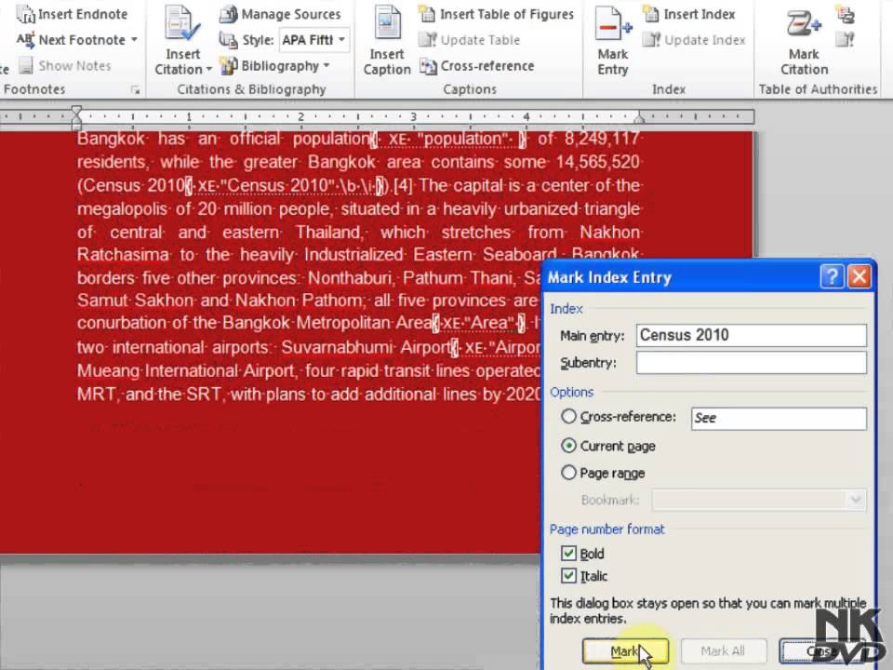Click the word Nonthaburi in document
The height and width of the screenshot is (670, 893).
(351, 278)
